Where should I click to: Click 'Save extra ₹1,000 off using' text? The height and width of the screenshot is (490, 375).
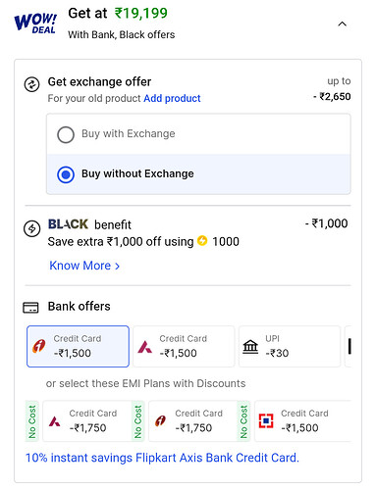(x=121, y=242)
